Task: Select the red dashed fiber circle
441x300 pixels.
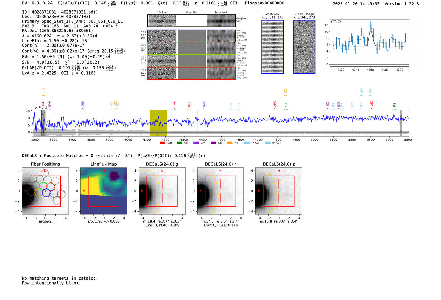Action: point(50,186)
